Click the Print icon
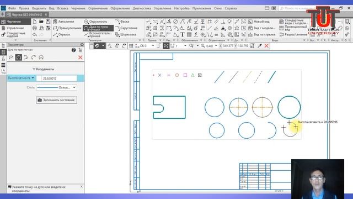 (x=34, y=28)
